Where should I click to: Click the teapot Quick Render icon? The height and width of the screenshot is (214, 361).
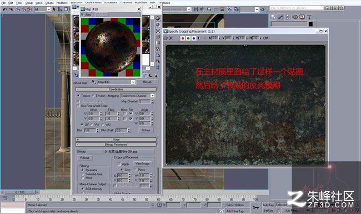(x=263, y=9)
